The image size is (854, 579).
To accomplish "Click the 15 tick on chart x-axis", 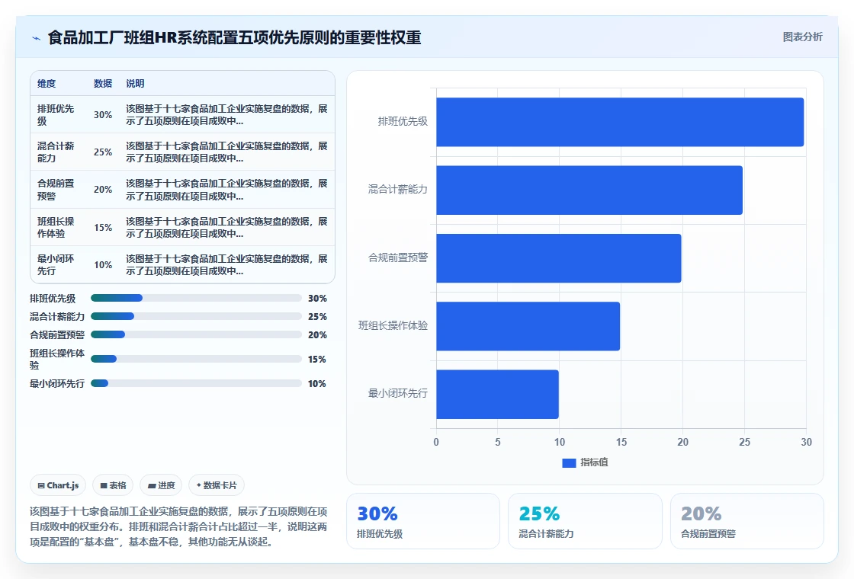I will pyautogui.click(x=621, y=443).
